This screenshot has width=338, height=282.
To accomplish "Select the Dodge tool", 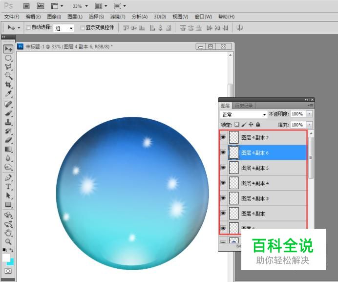I will click(x=8, y=167).
